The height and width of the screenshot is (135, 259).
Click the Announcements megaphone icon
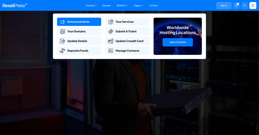coord(63,22)
